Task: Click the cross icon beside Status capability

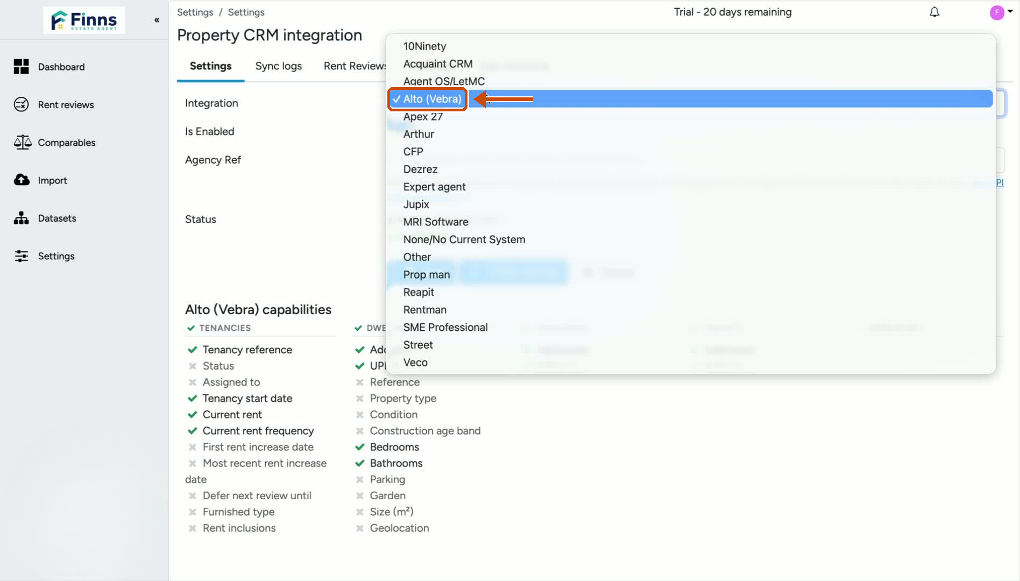Action: [192, 366]
